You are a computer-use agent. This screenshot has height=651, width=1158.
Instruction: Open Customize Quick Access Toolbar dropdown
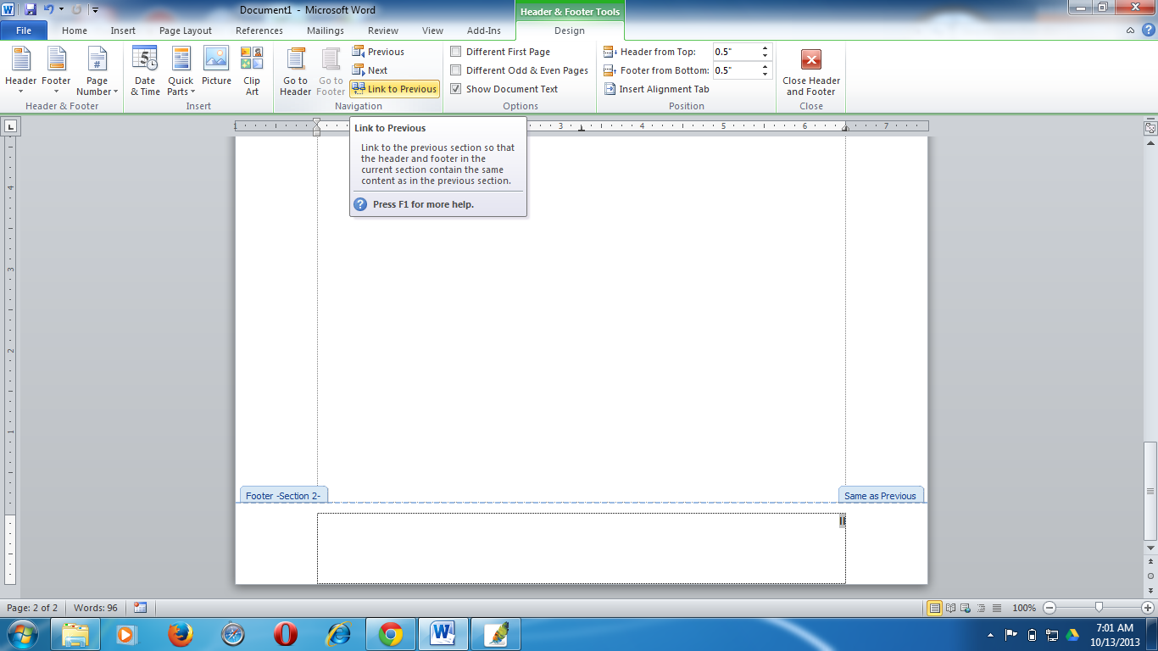click(95, 10)
